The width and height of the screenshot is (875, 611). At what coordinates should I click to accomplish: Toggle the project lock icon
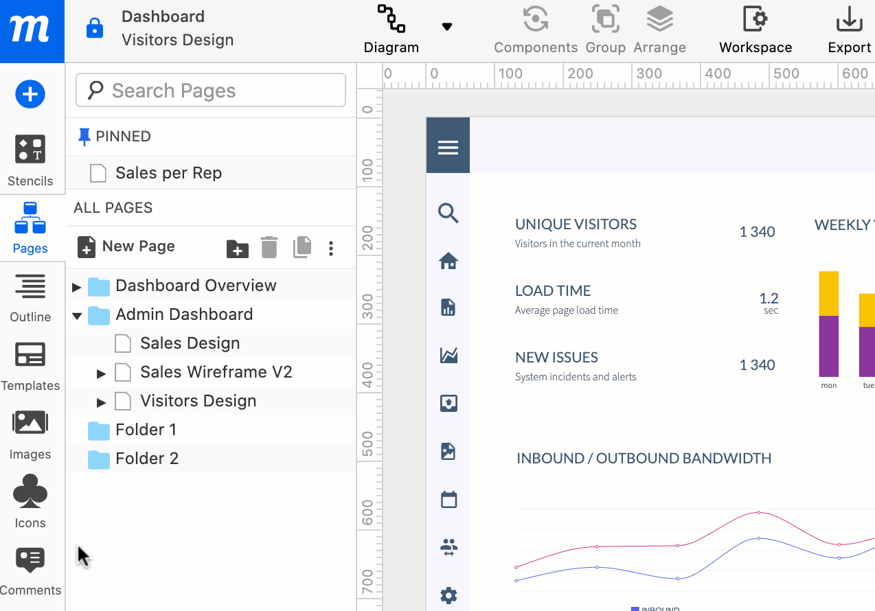tap(94, 29)
